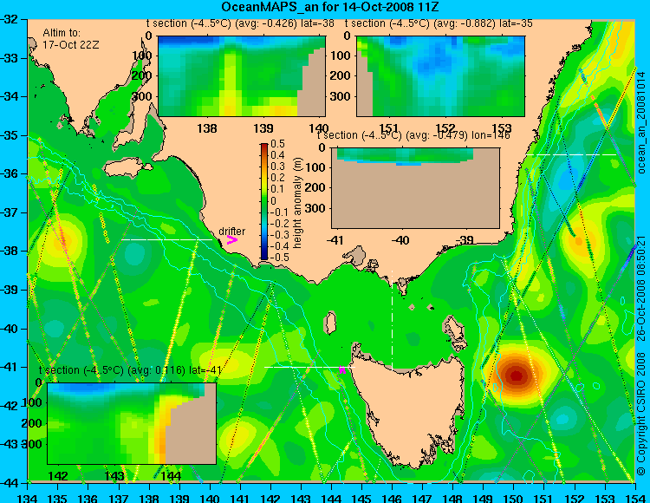Screen dimensions: 650x503
Task: Click the 0.5 label on colour bar
Action: [277, 144]
